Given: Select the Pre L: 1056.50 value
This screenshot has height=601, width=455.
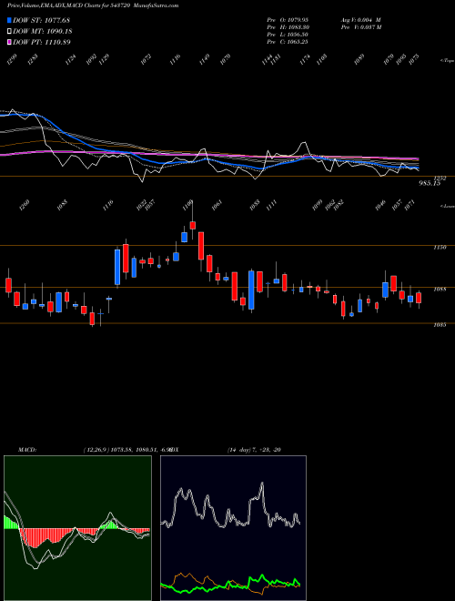Looking at the screenshot, I should 288,35.
